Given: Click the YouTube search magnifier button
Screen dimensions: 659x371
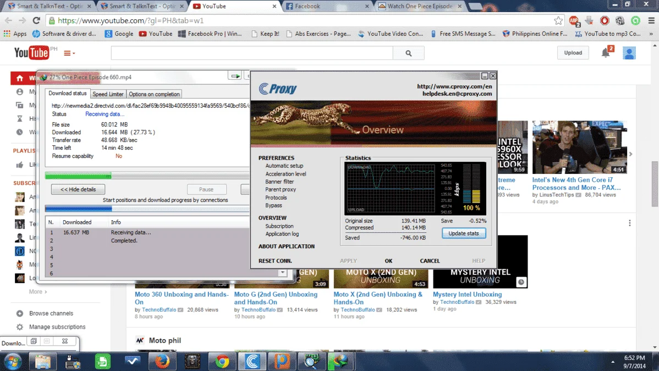Looking at the screenshot, I should click(409, 53).
